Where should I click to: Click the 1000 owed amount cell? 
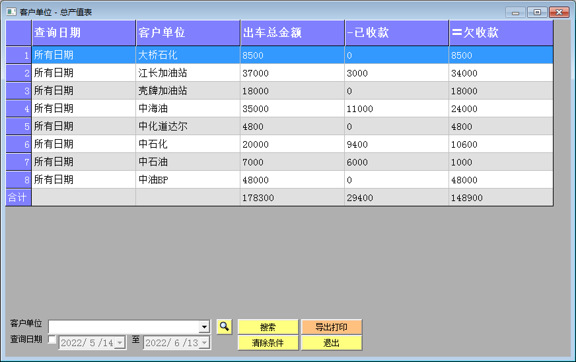501,162
